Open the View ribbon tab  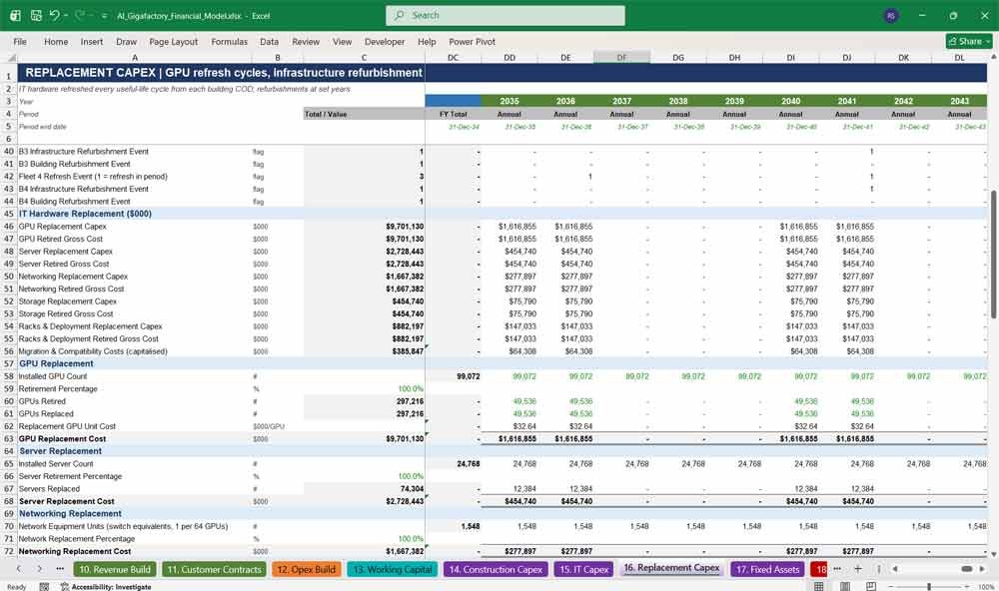(x=342, y=41)
